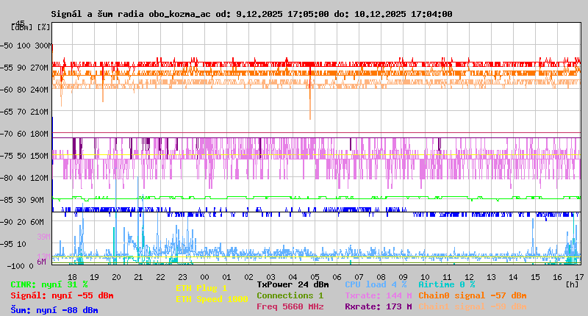Click the '-80 40 120M' y-axis label
Image resolution: width=588 pixels, height=316 pixels.
pos(24,178)
